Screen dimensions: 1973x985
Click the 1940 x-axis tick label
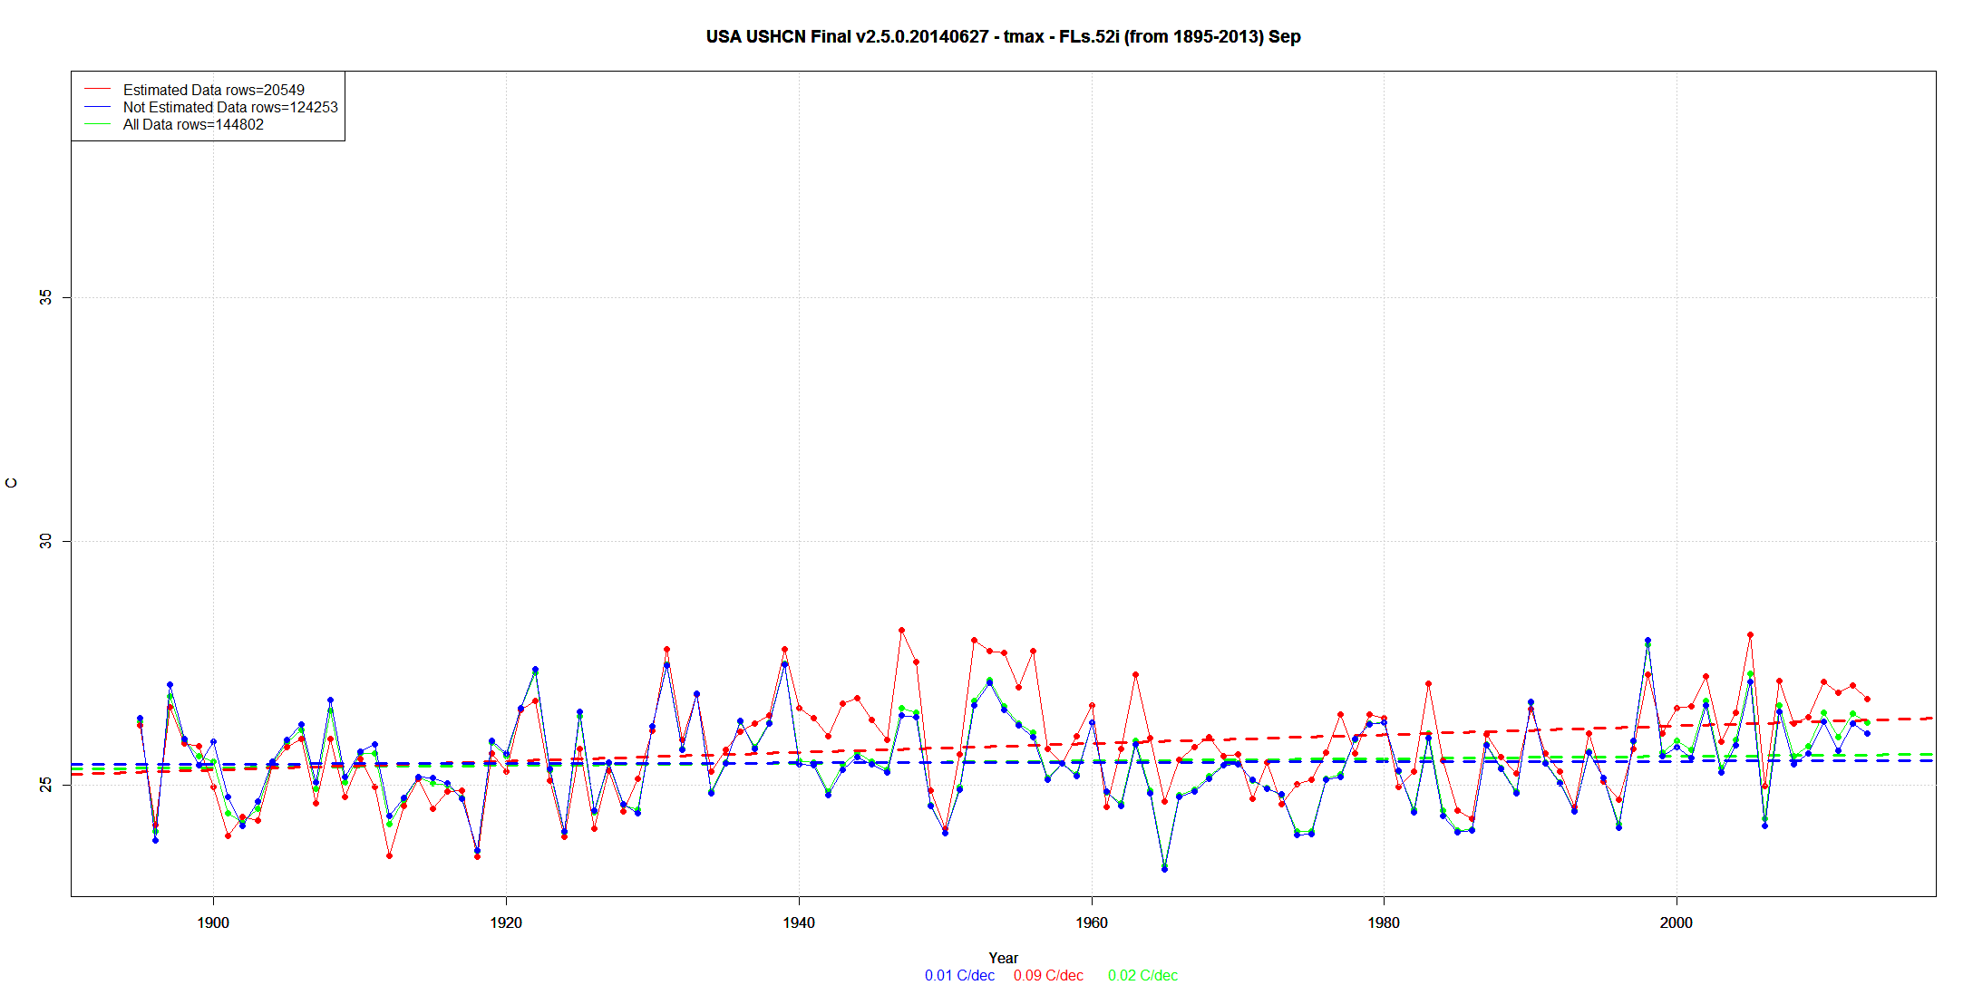pos(799,922)
